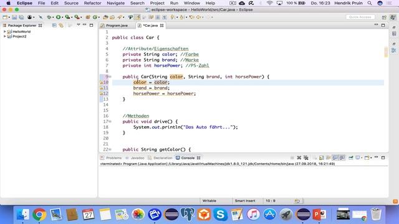Open dropdown arrow next to Run button
This screenshot has width=399, height=224.
pyautogui.click(x=62, y=17)
